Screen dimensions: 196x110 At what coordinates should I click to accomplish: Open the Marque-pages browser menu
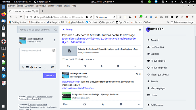pyautogui.click(x=55, y=6)
